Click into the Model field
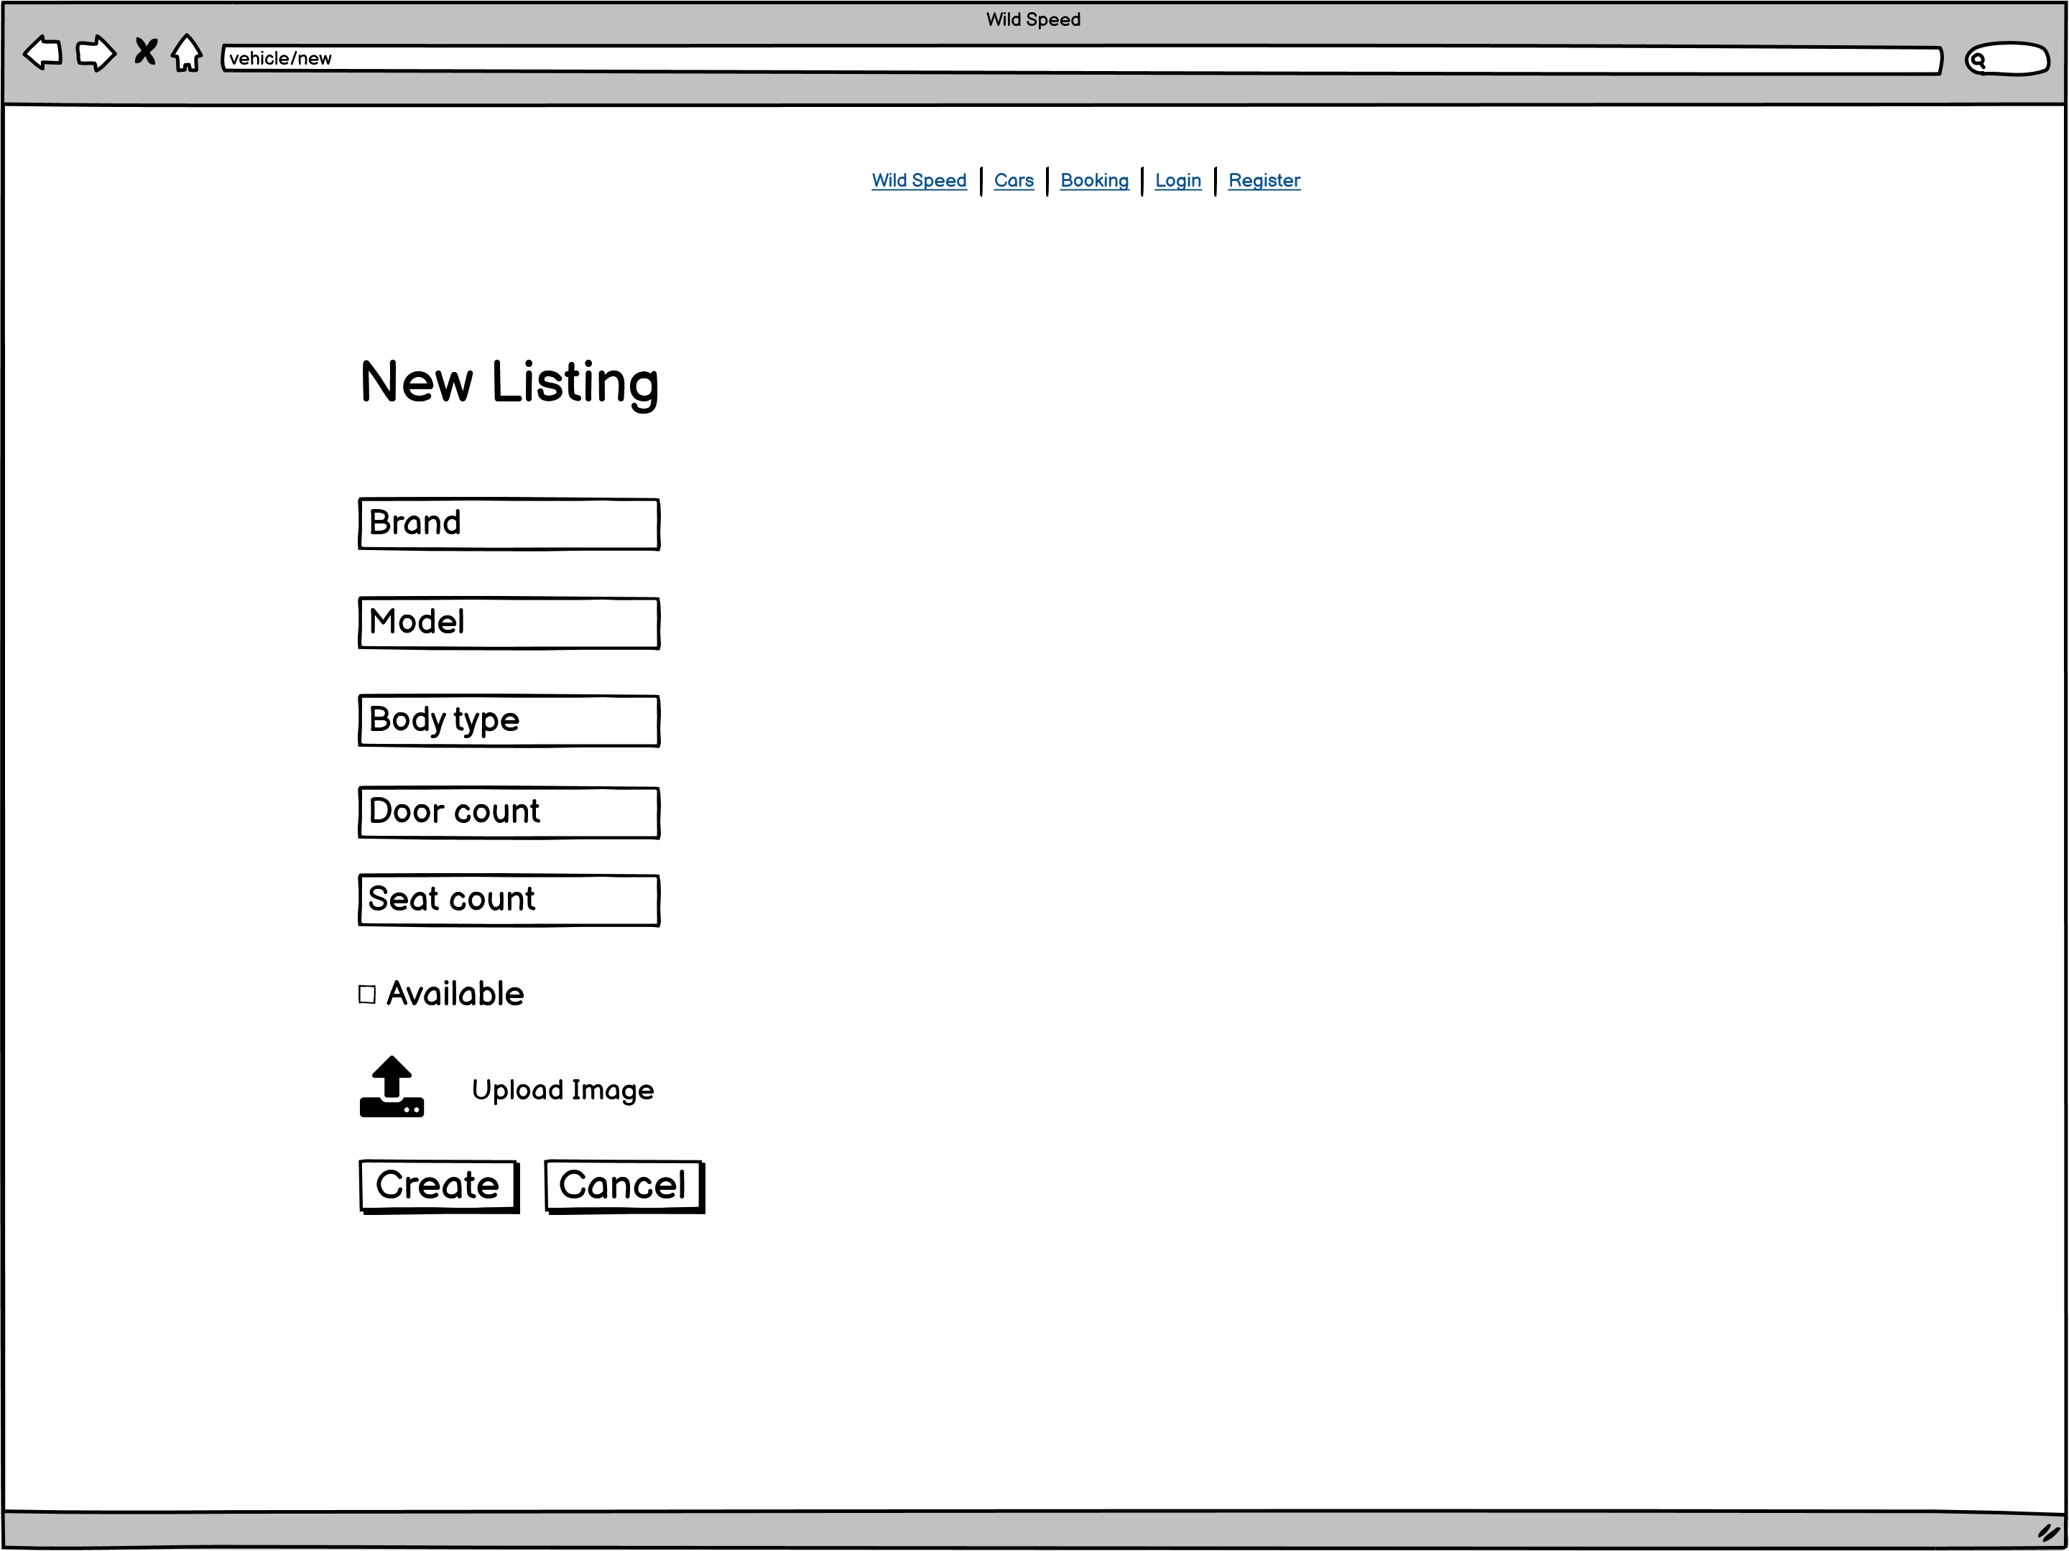The image size is (2069, 1551). 509,623
